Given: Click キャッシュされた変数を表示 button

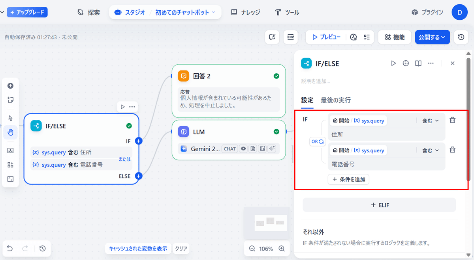Looking at the screenshot, I should pyautogui.click(x=138, y=249).
